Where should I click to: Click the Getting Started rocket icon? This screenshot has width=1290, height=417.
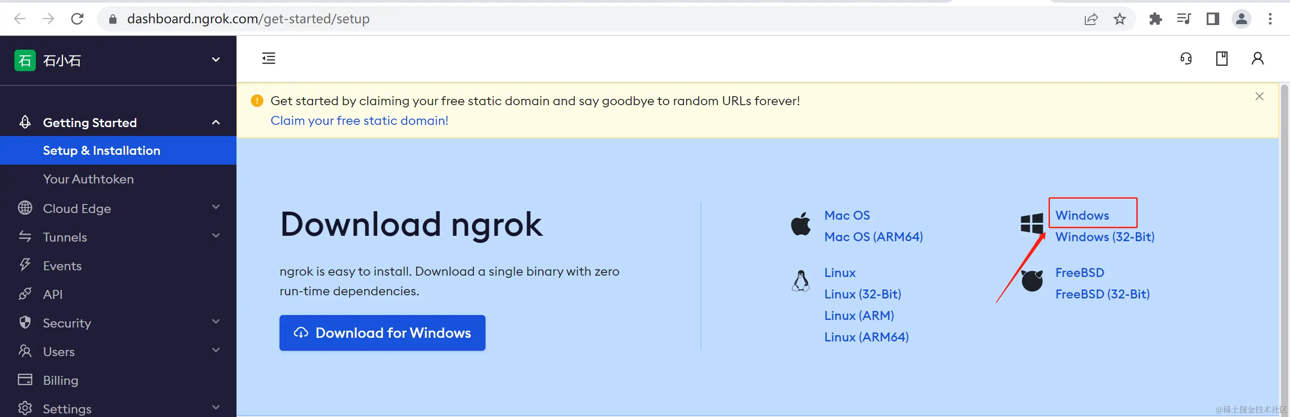(x=25, y=122)
